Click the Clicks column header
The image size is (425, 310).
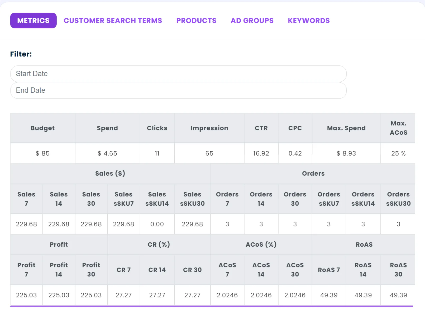pos(157,128)
